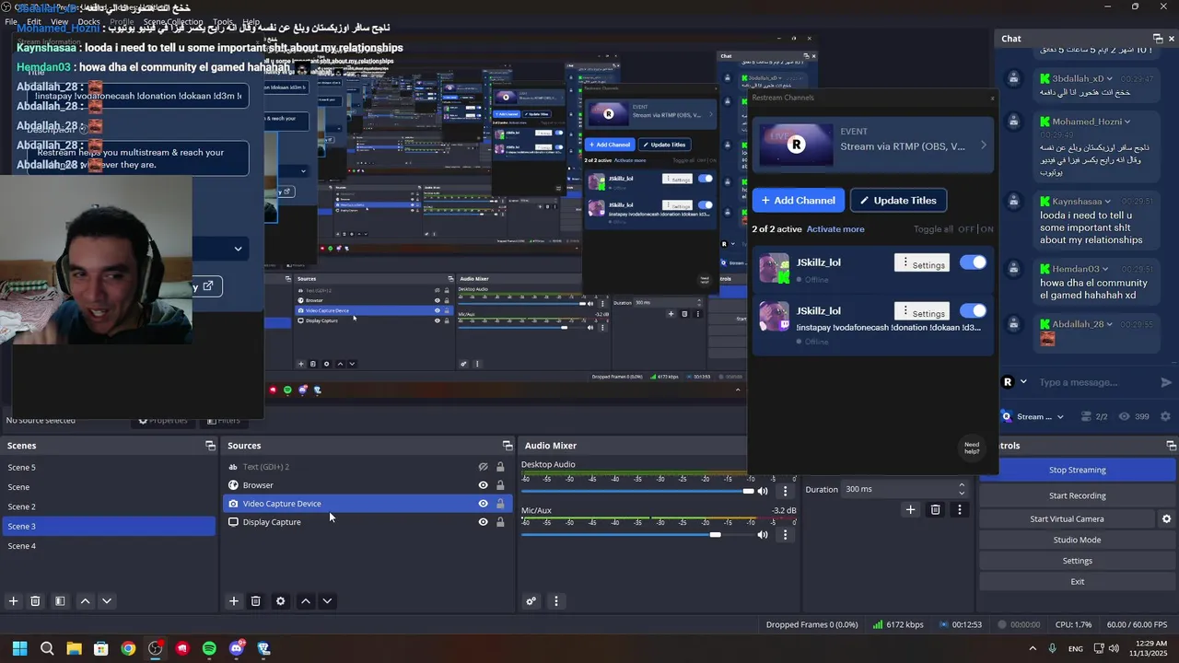1179x663 pixels.
Task: Open Desktop Audio three-dot options
Action: tap(786, 491)
